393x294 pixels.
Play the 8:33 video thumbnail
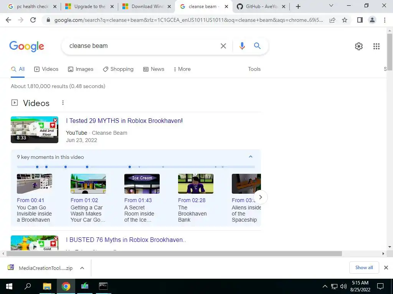(x=35, y=130)
